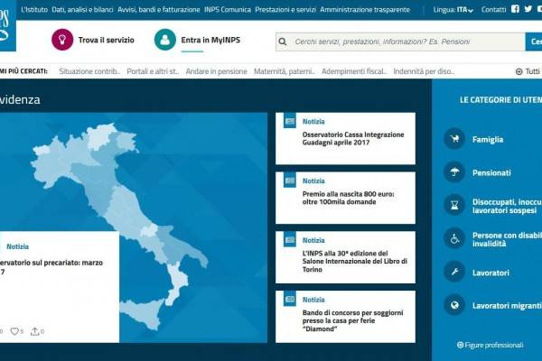Open Figure professionali link text

[493, 345]
